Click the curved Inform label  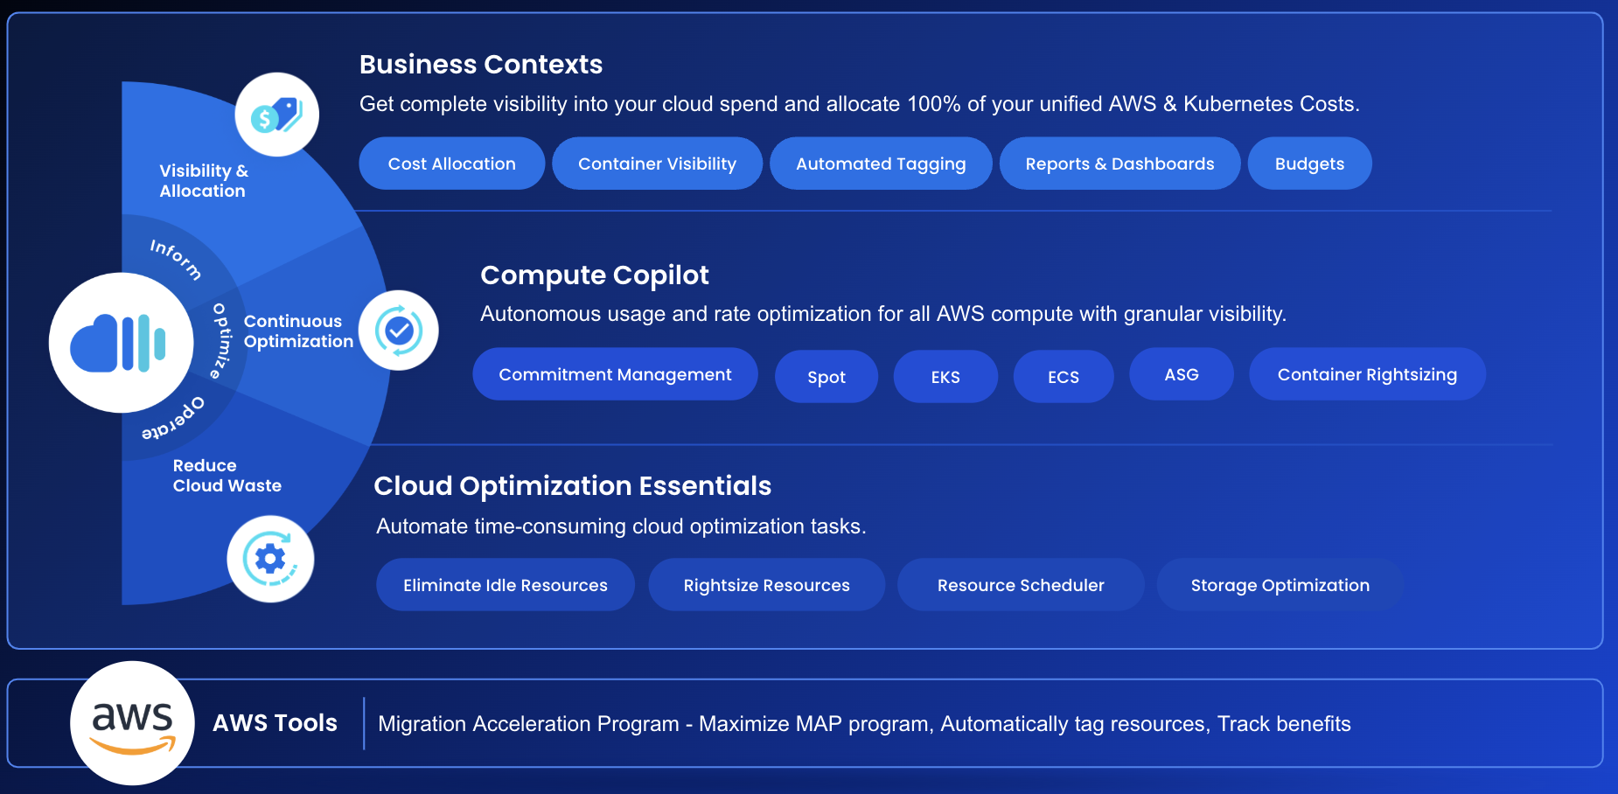coord(176,259)
